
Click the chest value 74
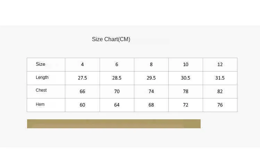point(151,92)
